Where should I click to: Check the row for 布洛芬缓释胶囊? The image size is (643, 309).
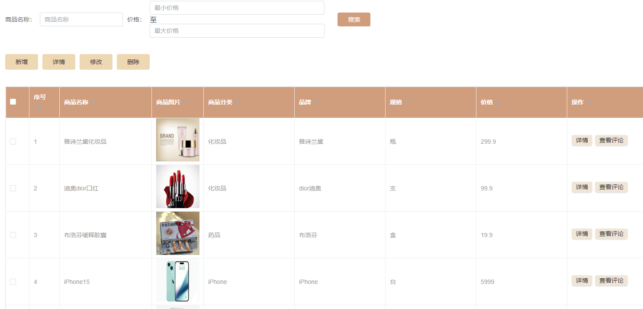click(x=13, y=235)
